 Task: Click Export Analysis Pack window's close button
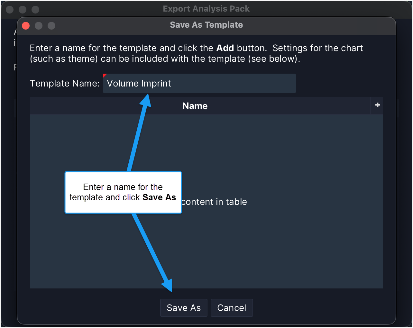tap(10, 10)
